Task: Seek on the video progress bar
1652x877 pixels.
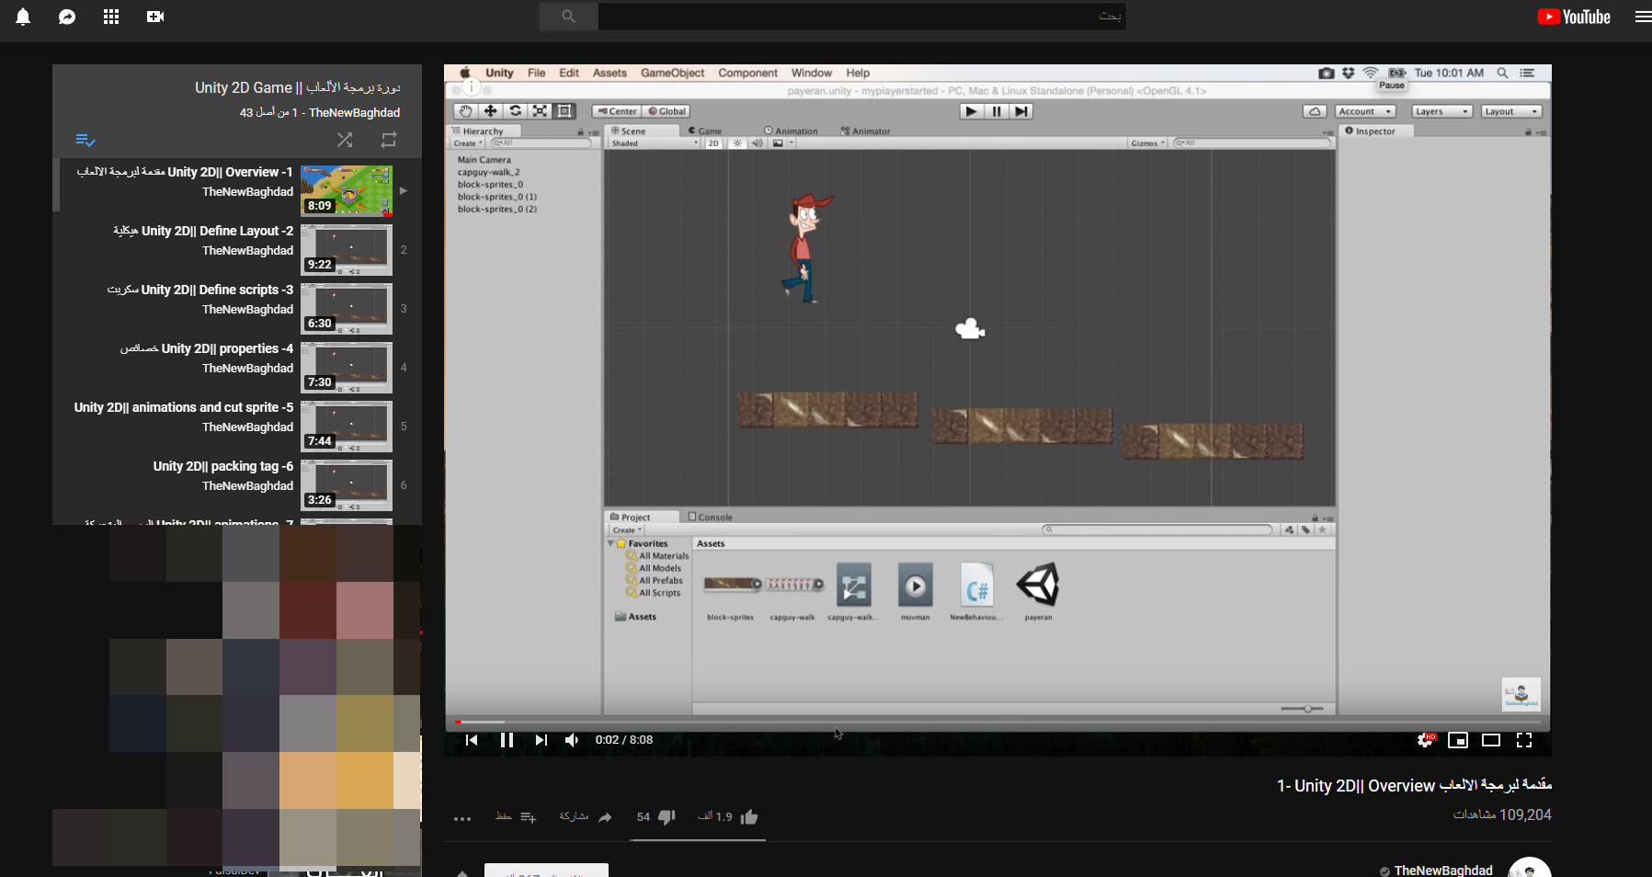Action: click(x=997, y=723)
